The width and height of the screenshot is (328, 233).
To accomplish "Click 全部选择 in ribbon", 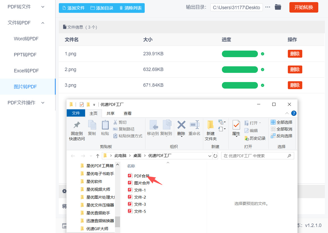I will tap(282, 122).
